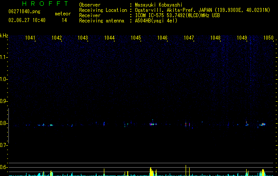The height and width of the screenshot is (176, 278).
Task: Click the 0.7 kHz frequency label
Action: [4, 145]
